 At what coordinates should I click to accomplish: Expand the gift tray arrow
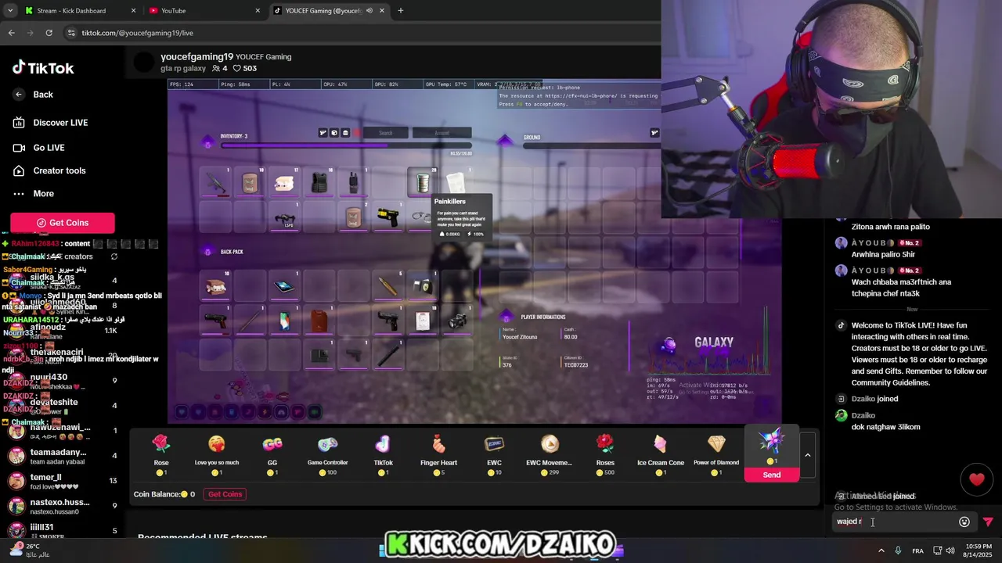pyautogui.click(x=808, y=455)
